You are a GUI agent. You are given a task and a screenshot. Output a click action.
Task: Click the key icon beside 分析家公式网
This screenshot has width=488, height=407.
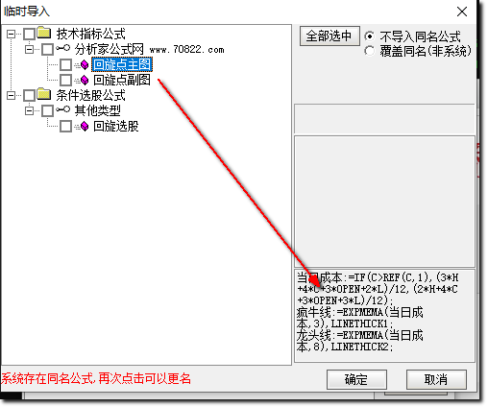tap(63, 48)
